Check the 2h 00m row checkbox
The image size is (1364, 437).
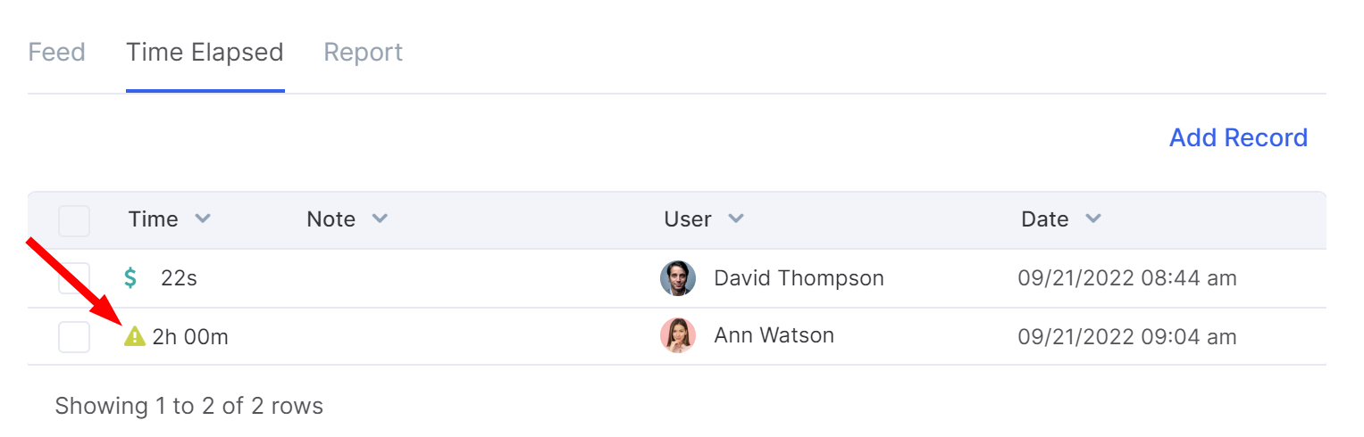74,337
